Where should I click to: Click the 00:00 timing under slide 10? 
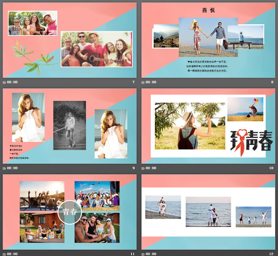click(x=151, y=168)
